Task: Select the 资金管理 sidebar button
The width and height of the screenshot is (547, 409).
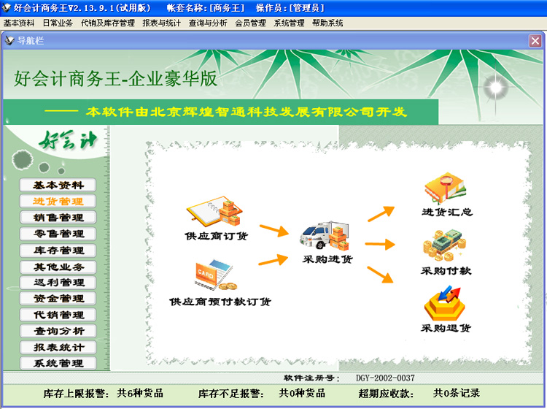Action: click(58, 299)
